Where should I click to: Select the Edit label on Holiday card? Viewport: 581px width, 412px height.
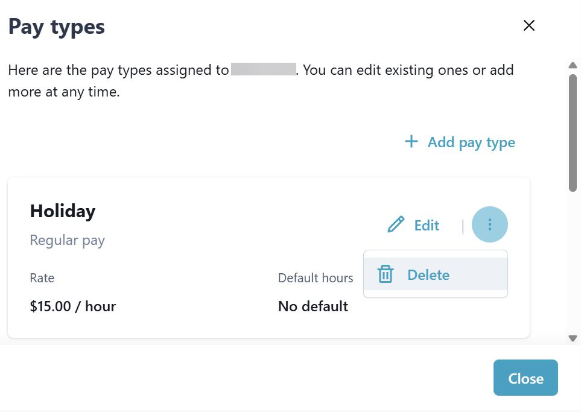427,225
